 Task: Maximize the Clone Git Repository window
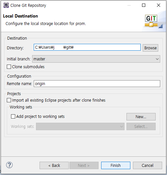pos(144,5)
